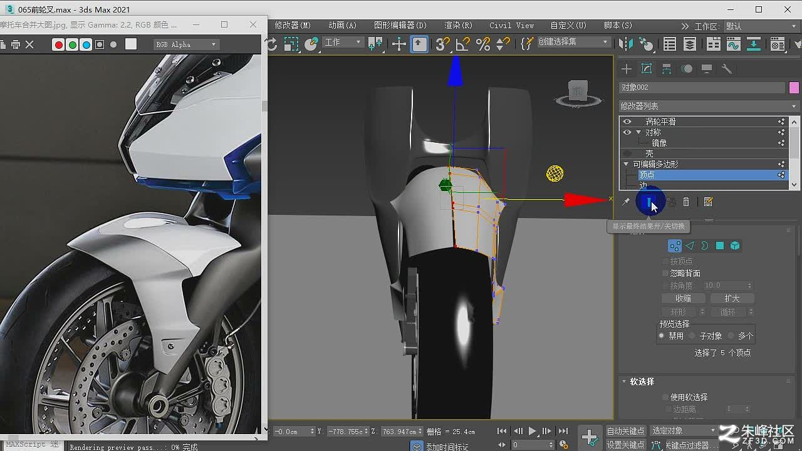Toggle show end result button
The width and height of the screenshot is (802, 451).
click(649, 202)
